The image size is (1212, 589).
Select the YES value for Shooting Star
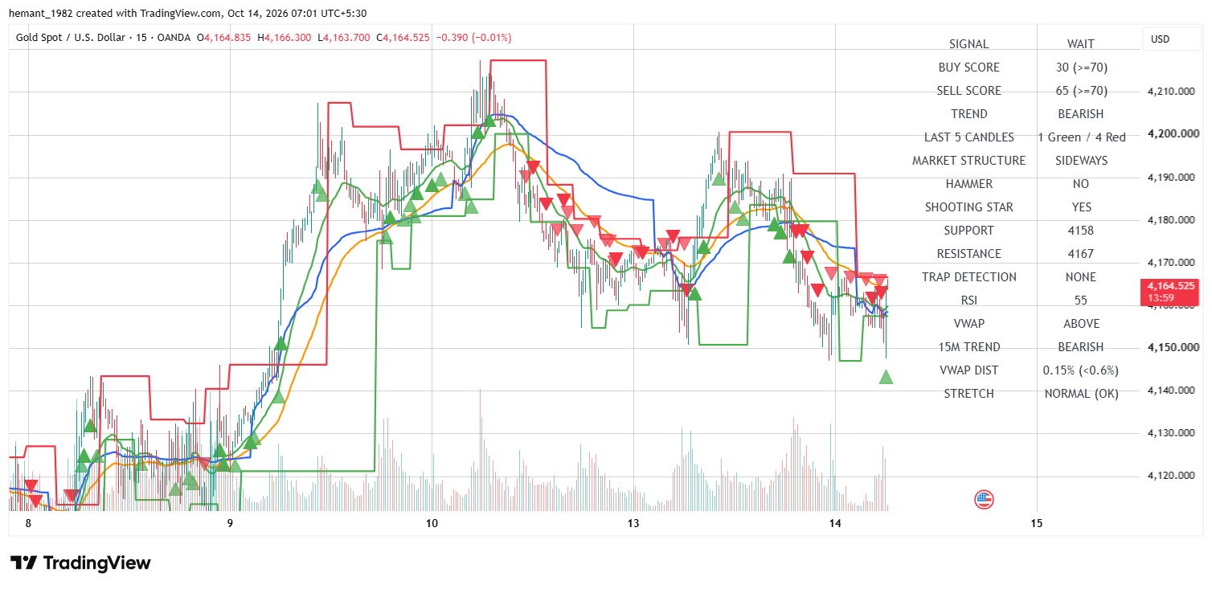pos(1082,207)
